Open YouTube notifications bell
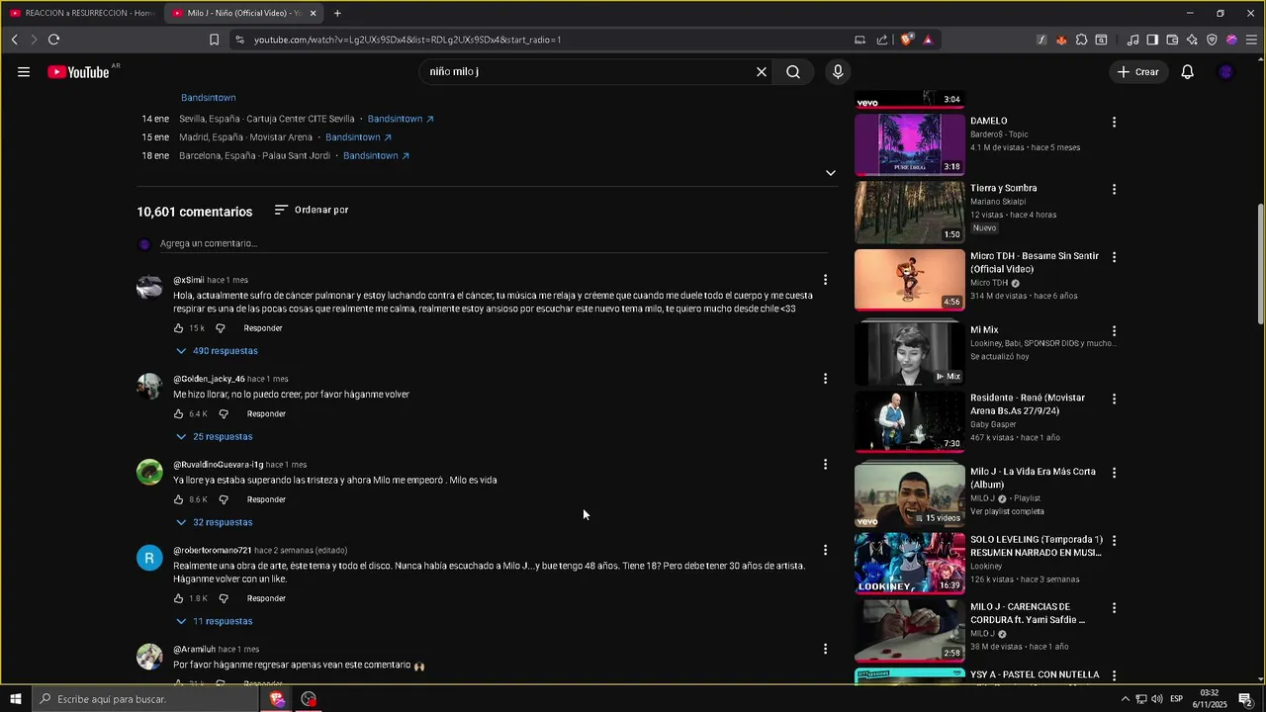This screenshot has width=1266, height=712. tap(1187, 72)
